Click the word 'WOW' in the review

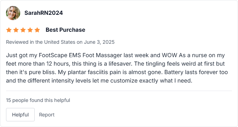(x=169, y=55)
